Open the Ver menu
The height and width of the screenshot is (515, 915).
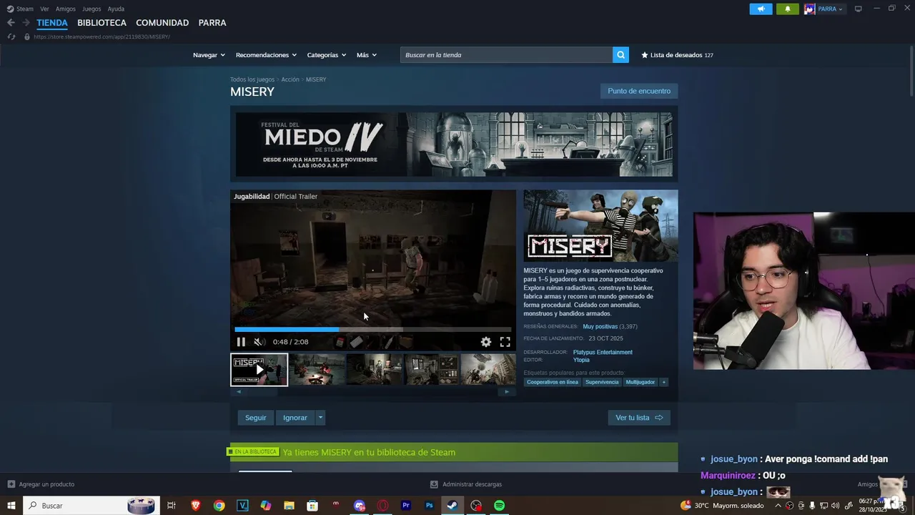pos(44,9)
